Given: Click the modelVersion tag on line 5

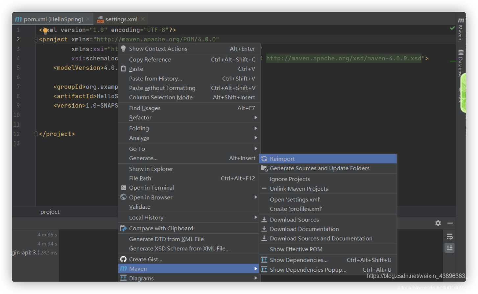Looking at the screenshot, I should pos(79,68).
